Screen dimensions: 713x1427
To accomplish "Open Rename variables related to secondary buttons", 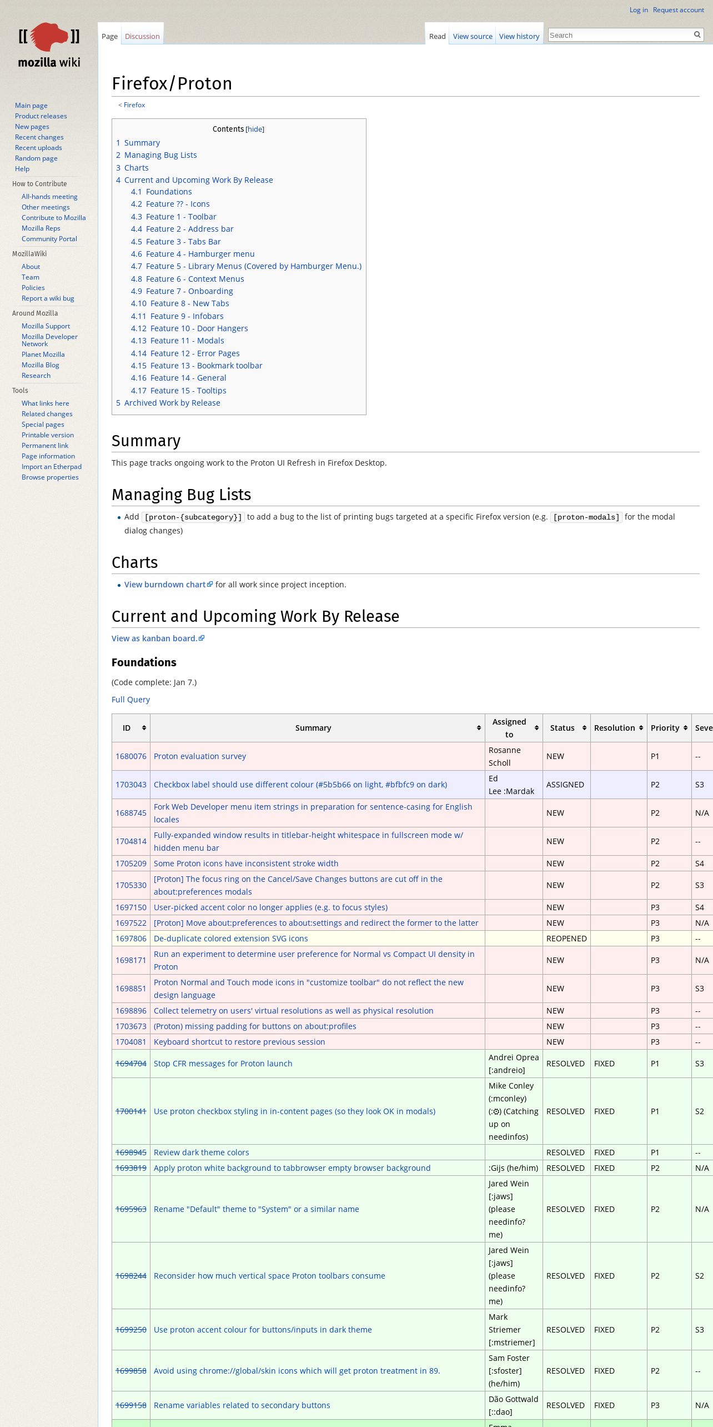I will pyautogui.click(x=242, y=1405).
